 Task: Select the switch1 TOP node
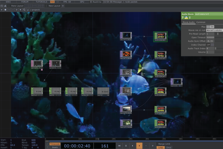[177, 82]
